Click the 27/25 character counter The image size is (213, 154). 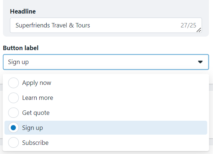[x=188, y=25]
